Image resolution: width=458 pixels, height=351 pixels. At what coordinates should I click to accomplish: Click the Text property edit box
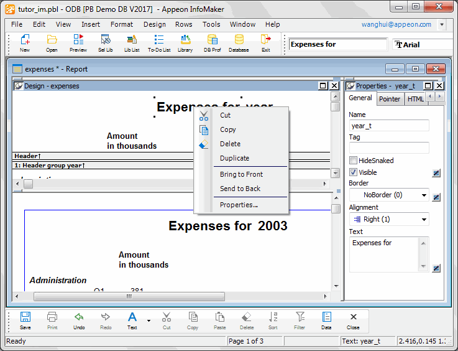tap(385, 255)
